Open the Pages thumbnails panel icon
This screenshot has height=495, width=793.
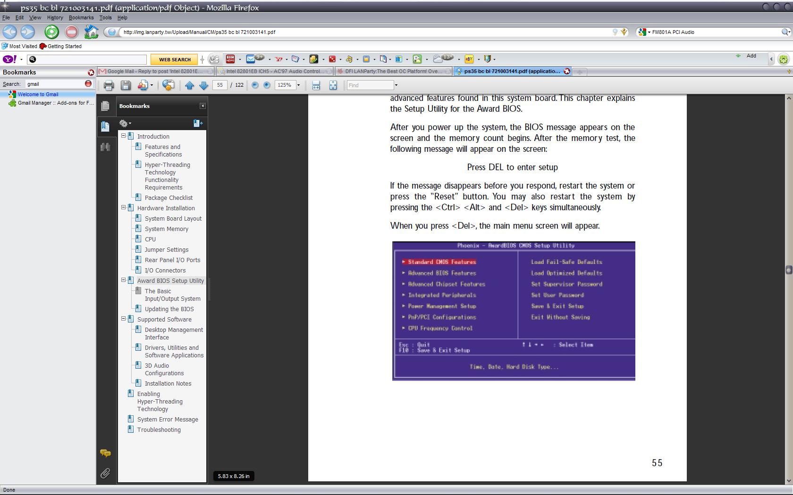pos(105,106)
